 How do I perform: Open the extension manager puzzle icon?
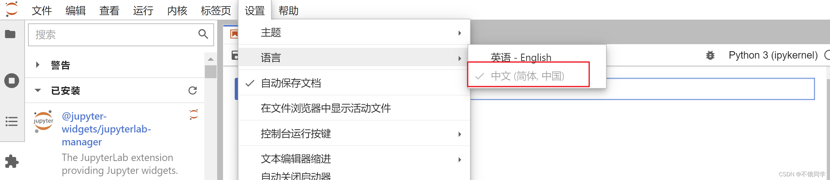pyautogui.click(x=12, y=161)
